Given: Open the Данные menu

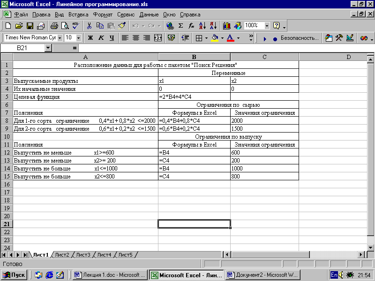Looking at the screenshot, I should coord(149,15).
